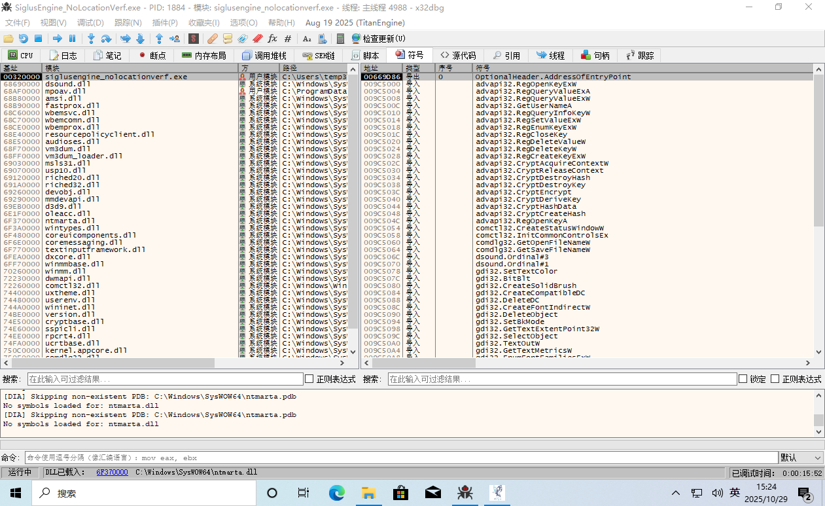This screenshot has height=506, width=825.
Task: Click the command input field
Action: (400, 458)
